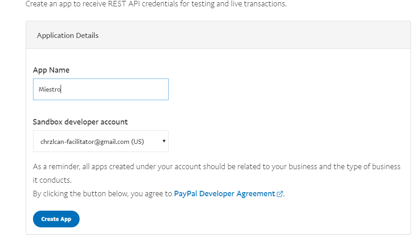Click the 'it conducts.' text line
Image resolution: width=420 pixels, height=249 pixels.
pyautogui.click(x=52, y=180)
